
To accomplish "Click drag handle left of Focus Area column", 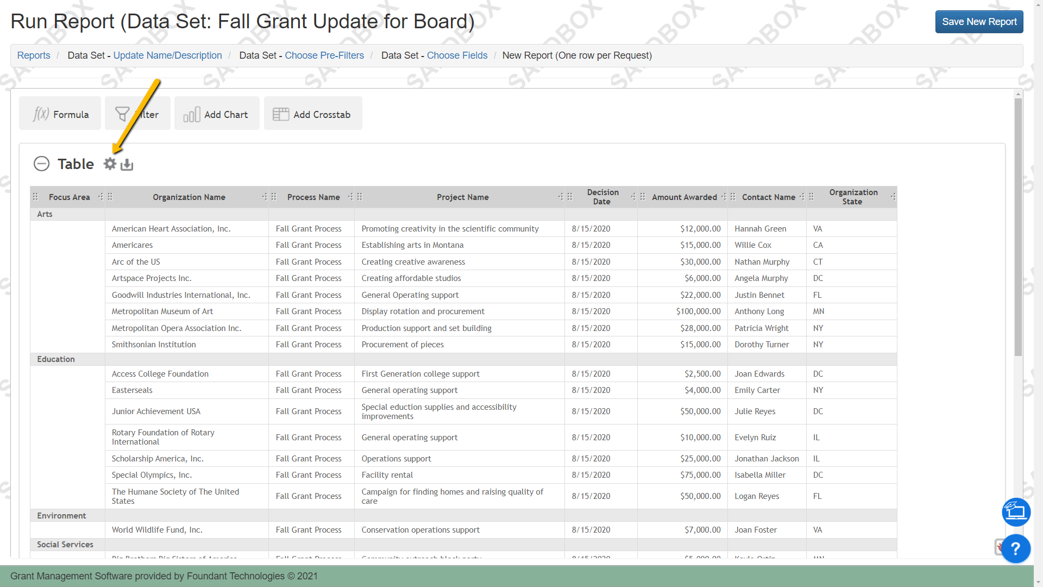I will coord(35,197).
